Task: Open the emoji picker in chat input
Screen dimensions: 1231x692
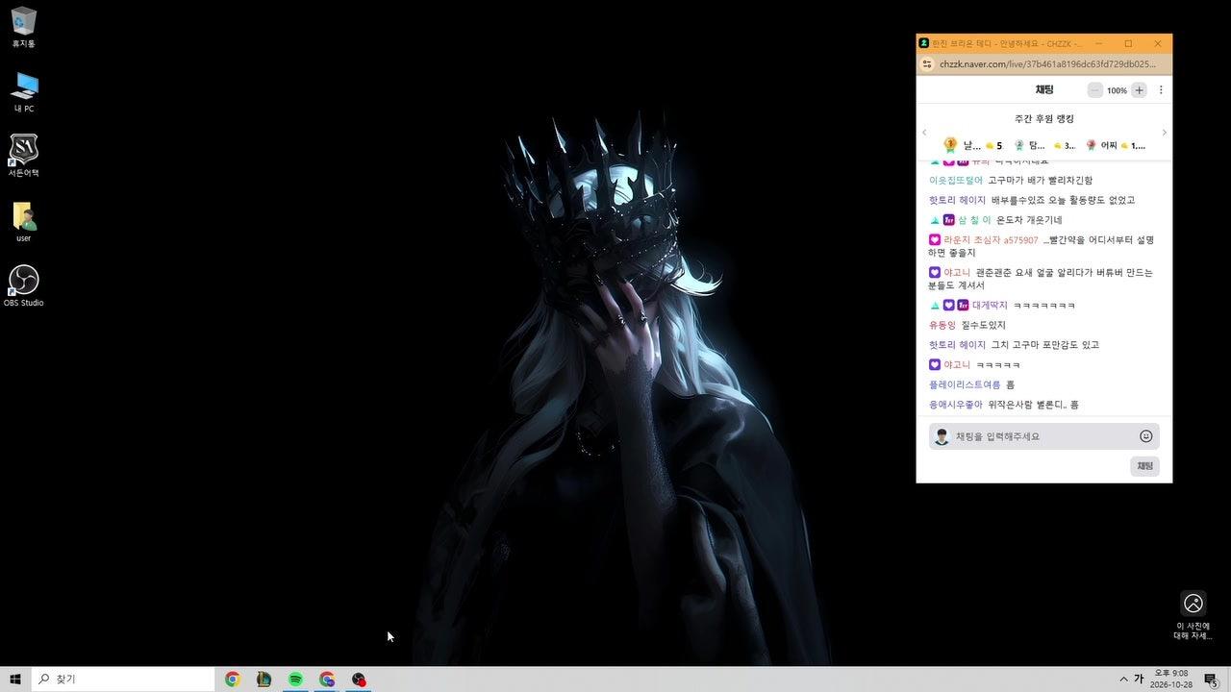Action: [1145, 436]
